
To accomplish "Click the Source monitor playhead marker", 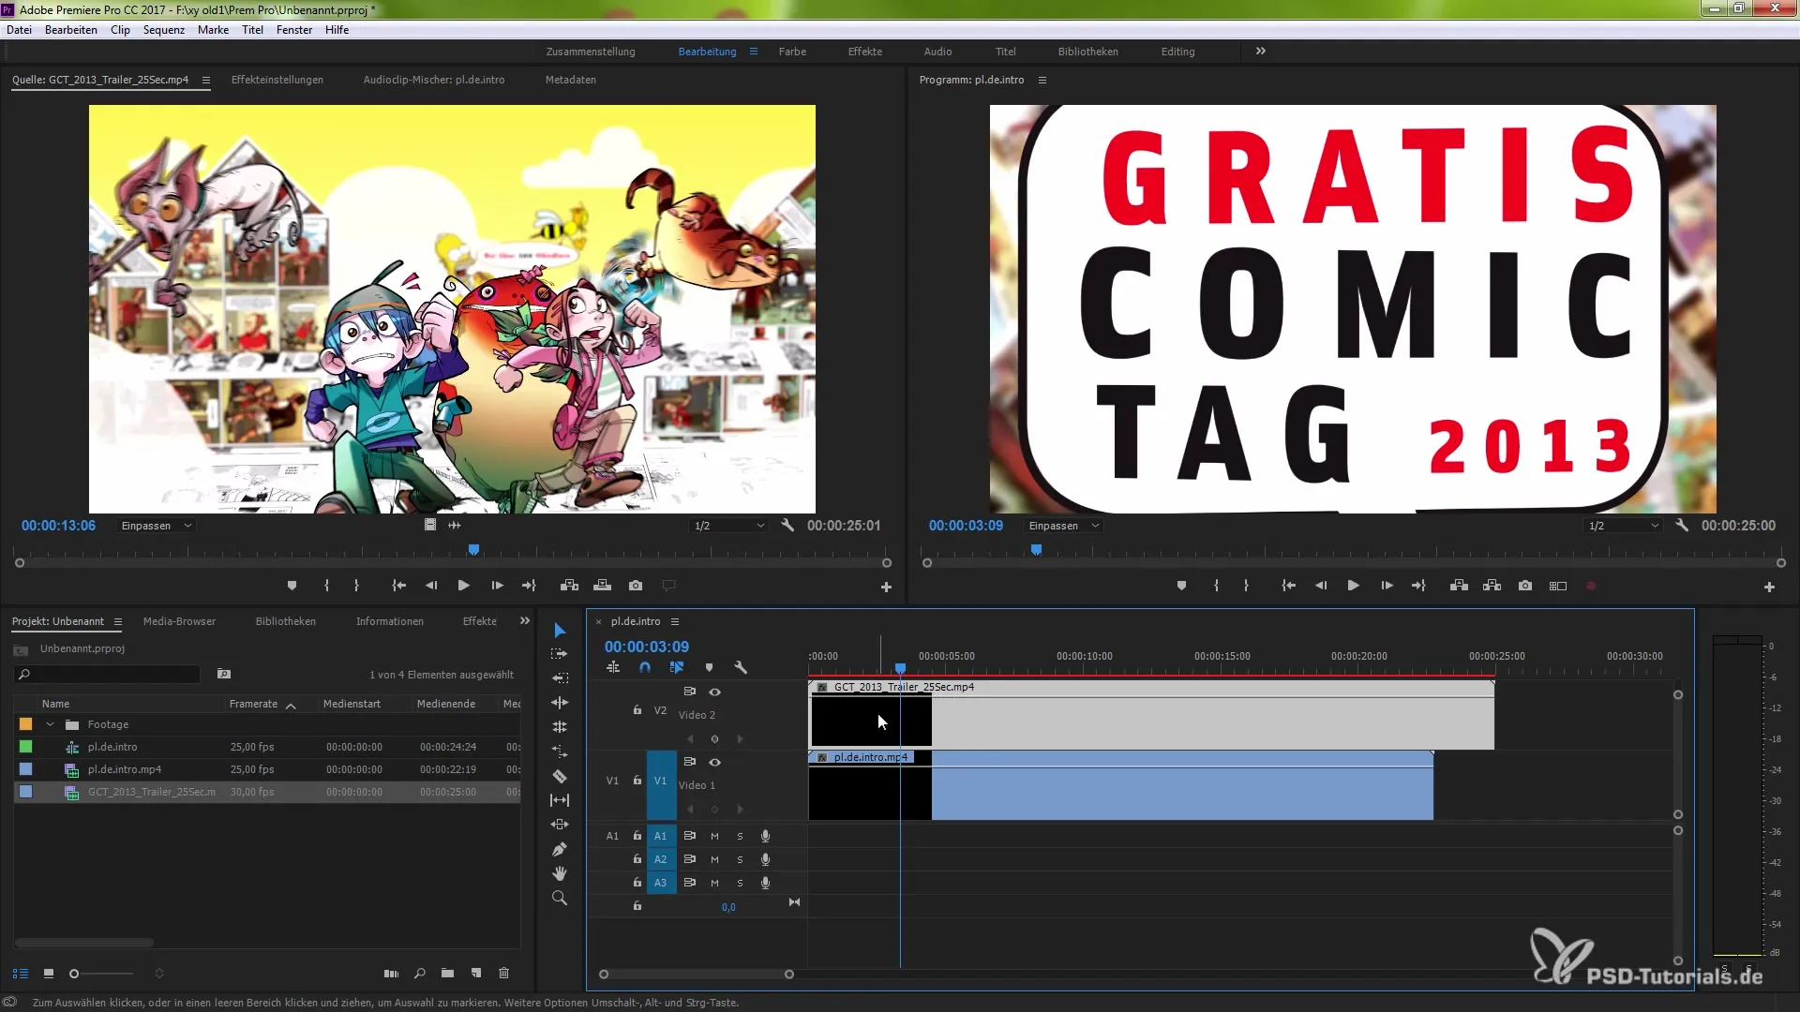I will (473, 550).
